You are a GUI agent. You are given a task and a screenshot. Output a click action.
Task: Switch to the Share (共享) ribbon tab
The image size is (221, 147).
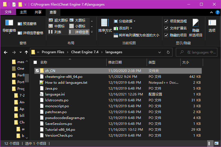point(38,12)
